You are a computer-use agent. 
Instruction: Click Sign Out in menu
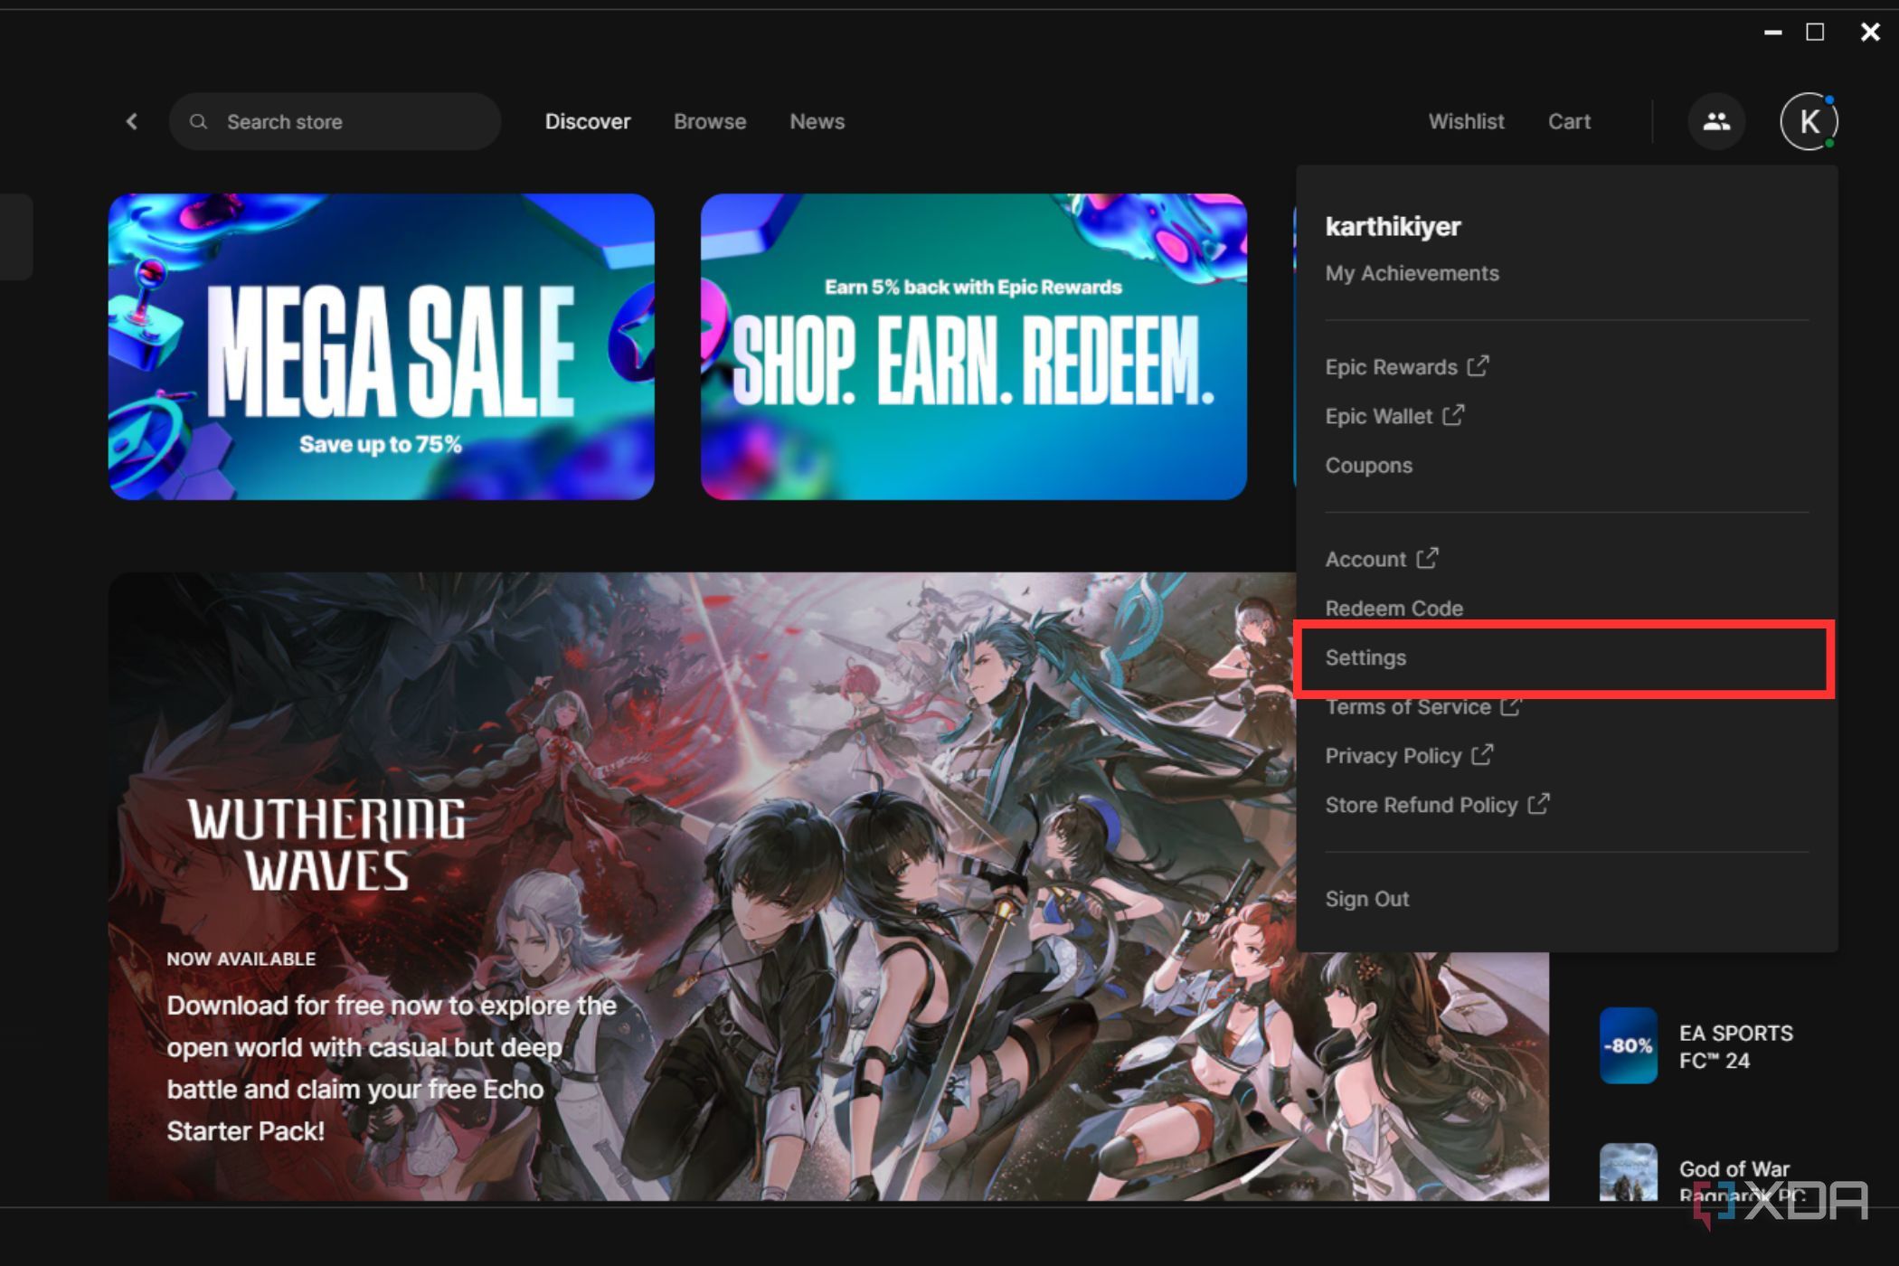[x=1366, y=899]
